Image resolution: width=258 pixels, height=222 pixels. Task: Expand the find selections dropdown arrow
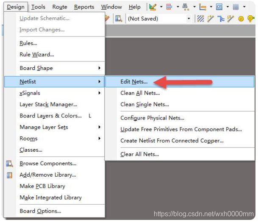(x=194, y=7)
